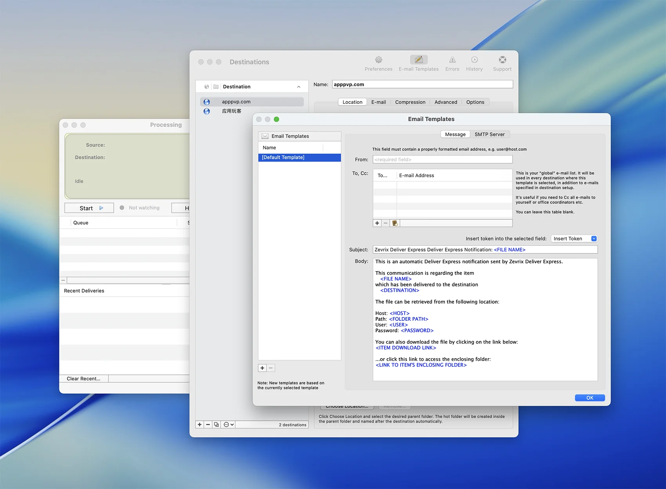Open the Errors warning icon
The width and height of the screenshot is (666, 489).
coord(452,60)
